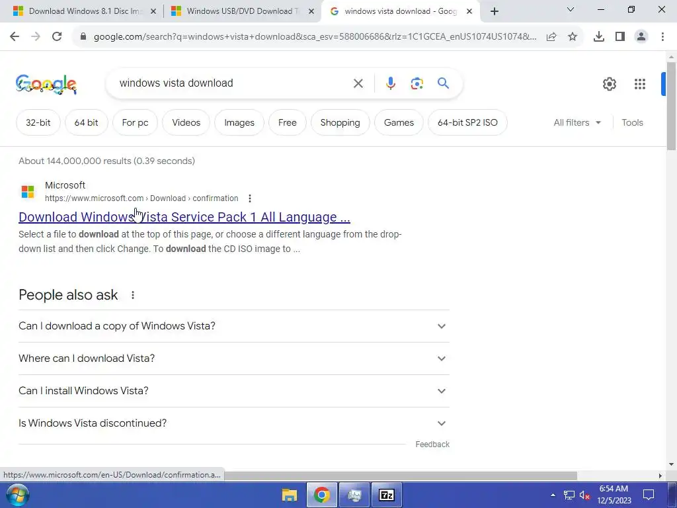Viewport: 677px width, 508px height.
Task: Expand Can I download a copy of Windows Vista?
Action: pyautogui.click(x=233, y=326)
